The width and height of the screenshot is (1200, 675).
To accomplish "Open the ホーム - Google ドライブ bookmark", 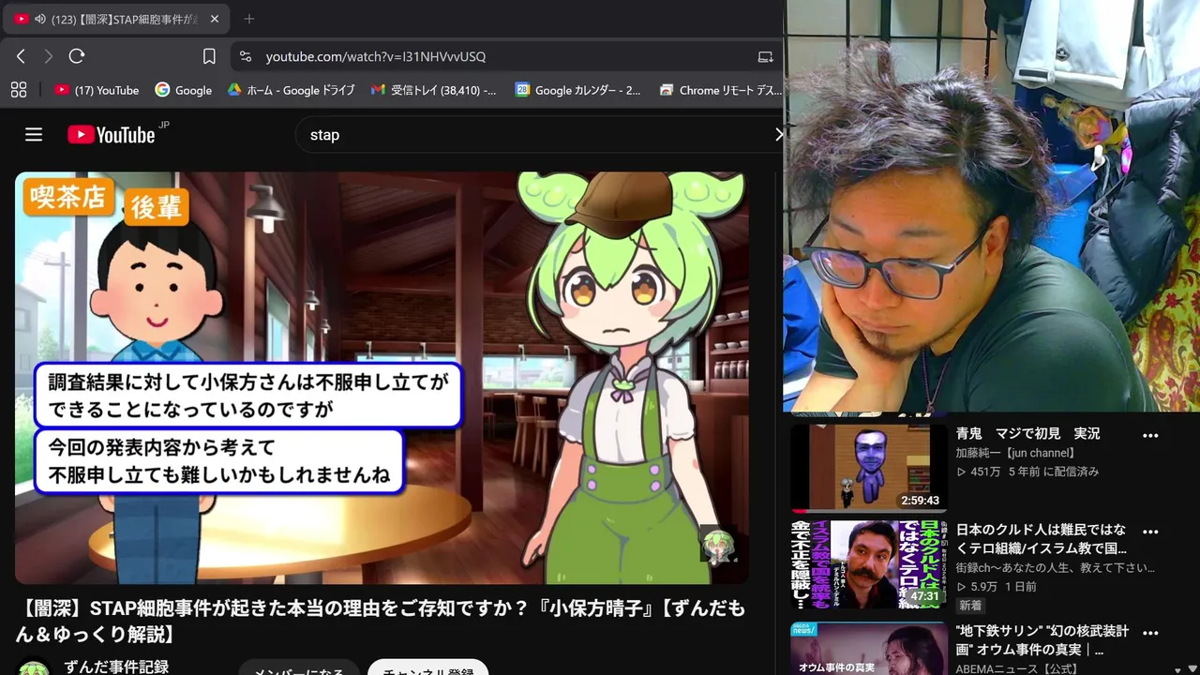I will coord(292,90).
